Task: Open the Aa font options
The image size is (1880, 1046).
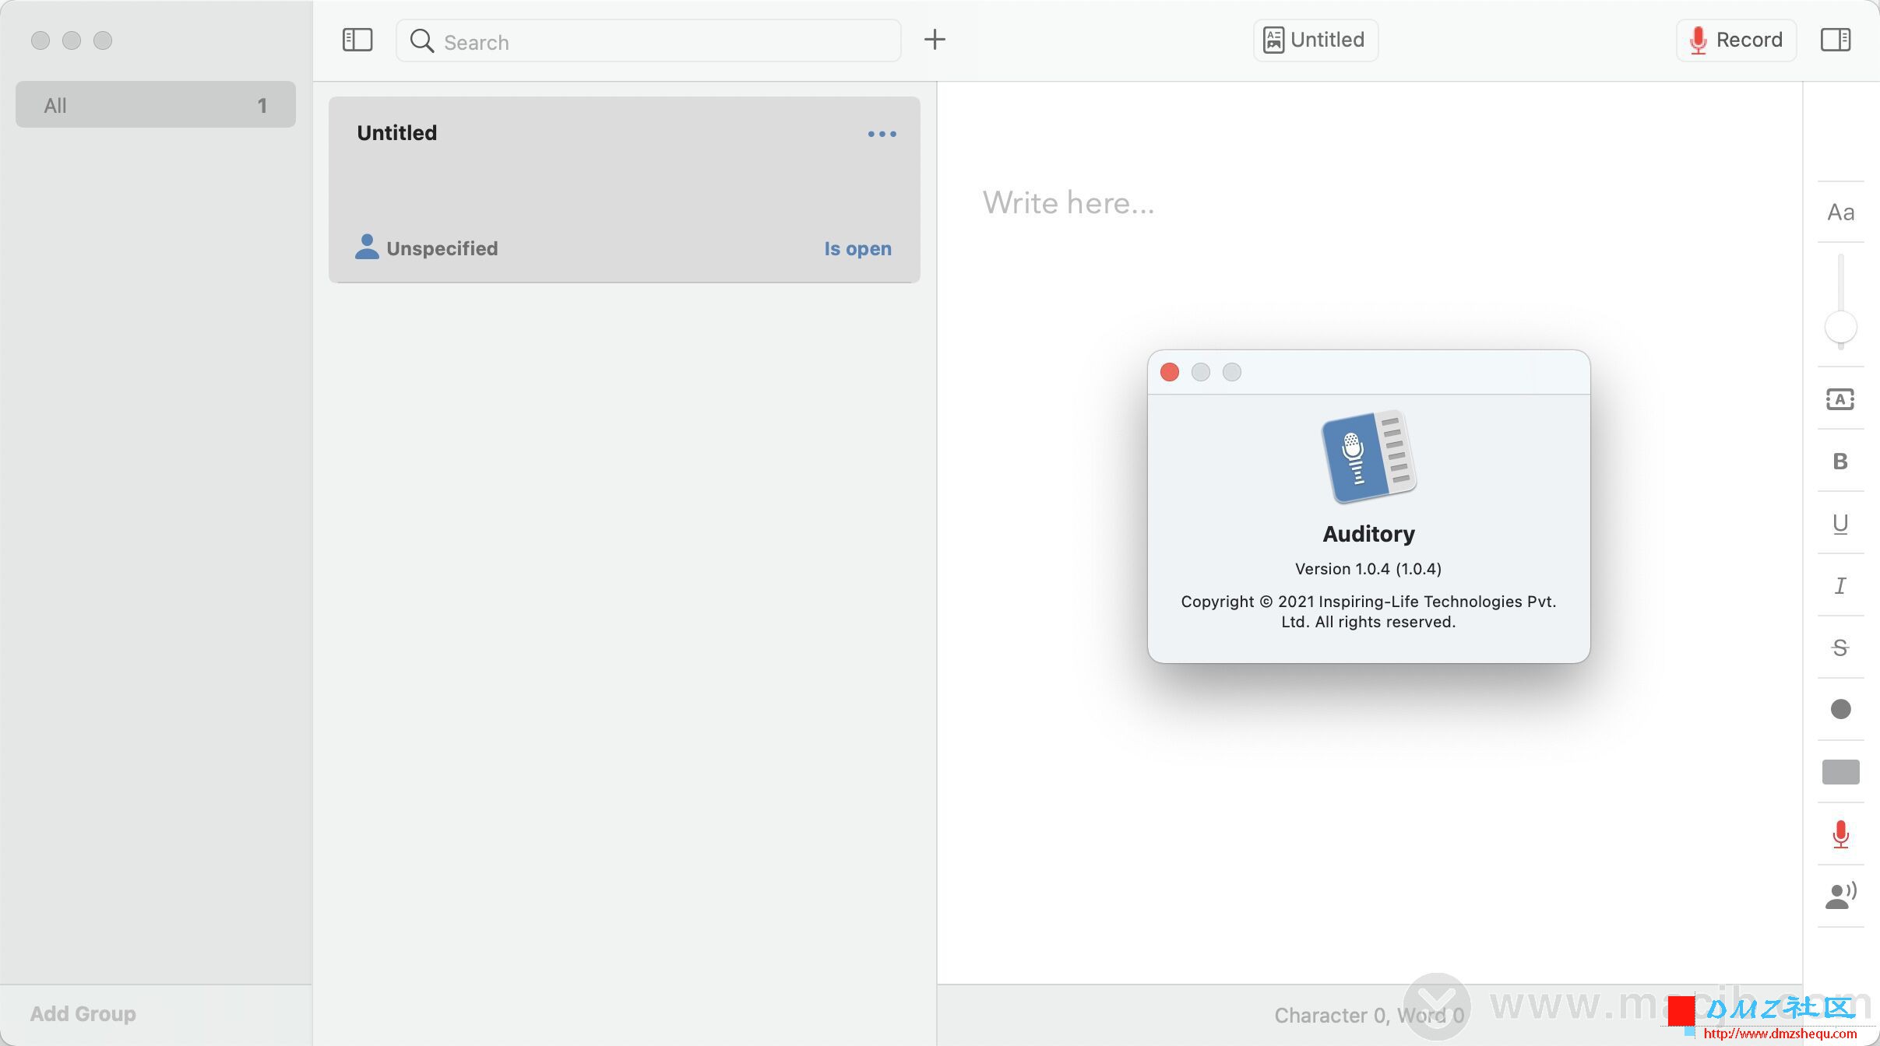Action: click(1840, 212)
